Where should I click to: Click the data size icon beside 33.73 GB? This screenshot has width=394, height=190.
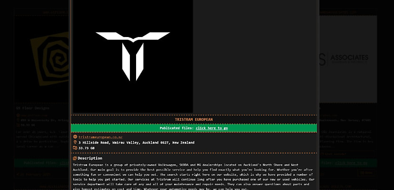[75, 148]
